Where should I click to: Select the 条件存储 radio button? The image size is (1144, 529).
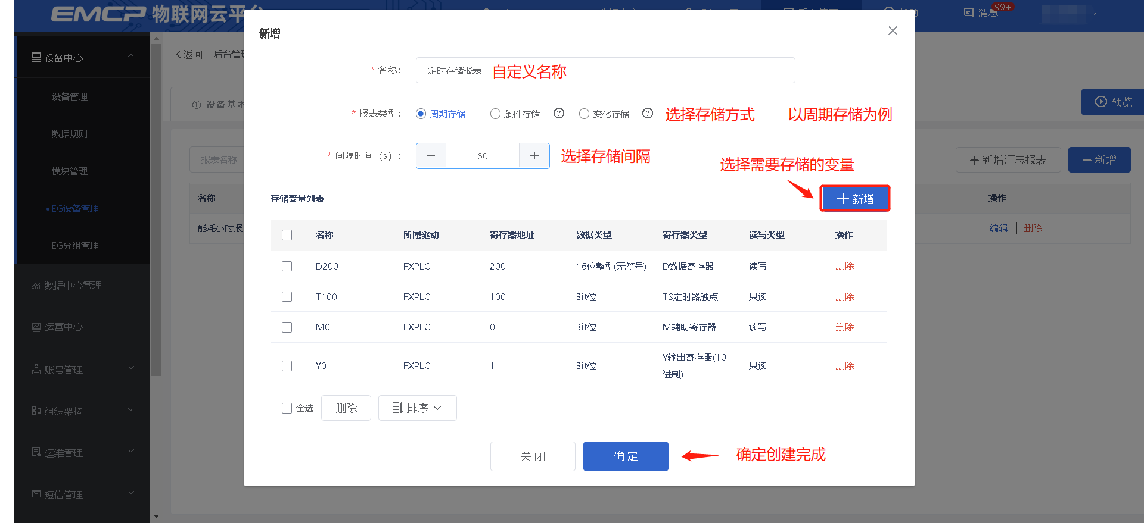tap(495, 114)
